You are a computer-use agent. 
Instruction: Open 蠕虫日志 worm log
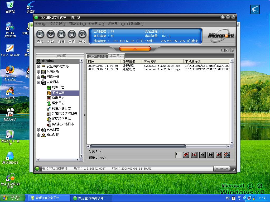pyautogui.click(x=58, y=103)
